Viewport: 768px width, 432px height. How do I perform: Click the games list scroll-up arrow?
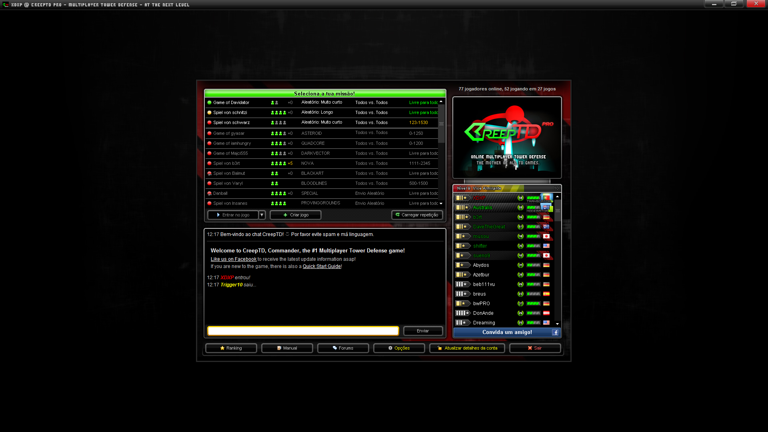click(x=441, y=101)
